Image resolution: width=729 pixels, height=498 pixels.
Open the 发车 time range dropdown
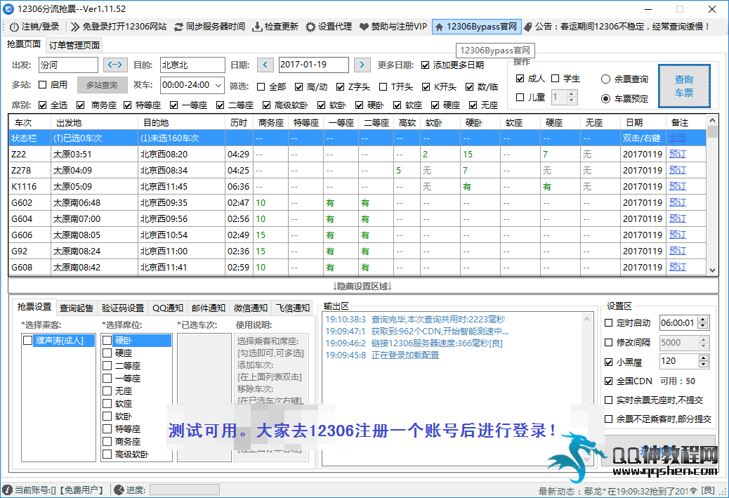(x=218, y=85)
